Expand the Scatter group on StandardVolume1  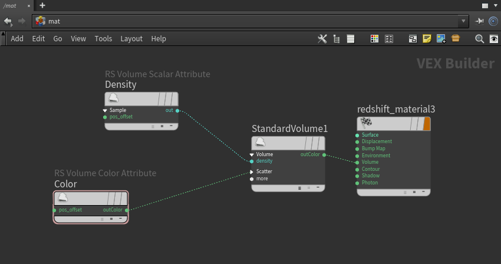[x=252, y=171]
